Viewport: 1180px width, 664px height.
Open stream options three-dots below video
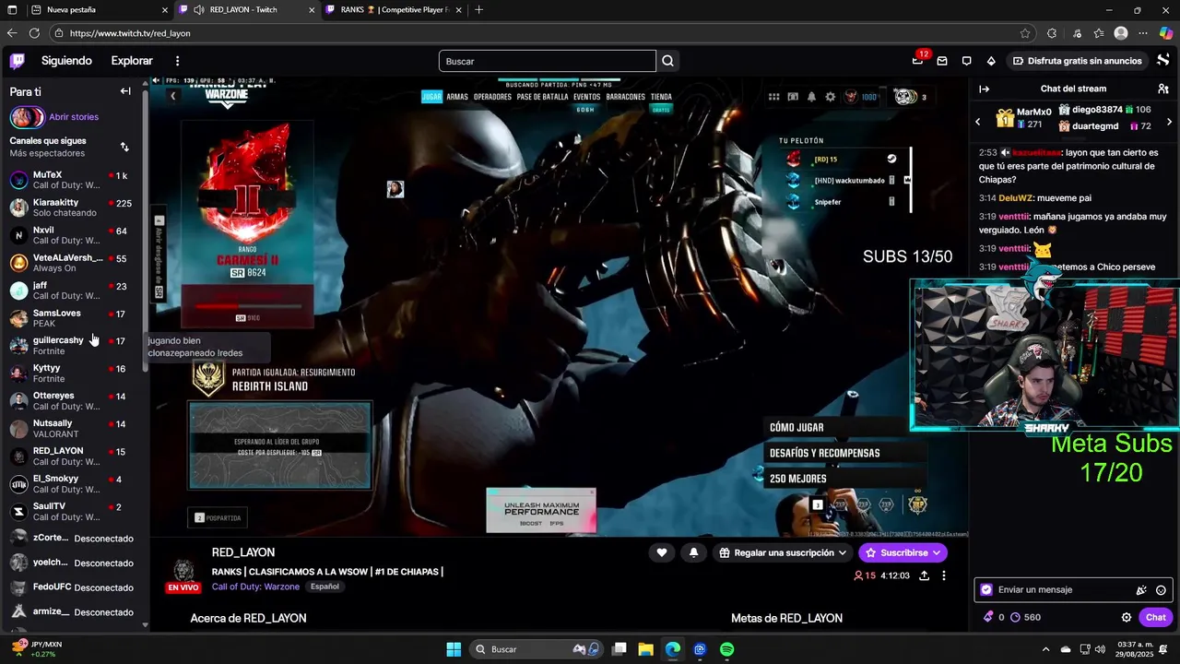944,575
